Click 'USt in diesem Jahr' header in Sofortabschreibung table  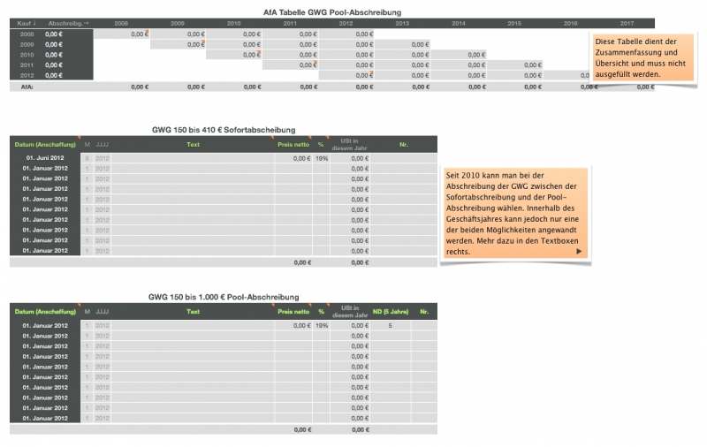coord(348,143)
